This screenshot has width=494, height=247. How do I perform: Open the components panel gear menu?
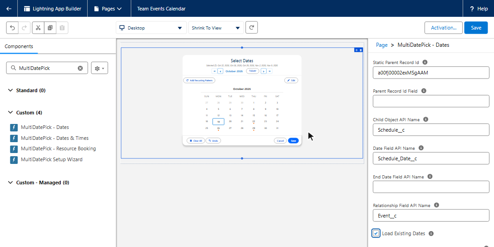pyautogui.click(x=99, y=68)
